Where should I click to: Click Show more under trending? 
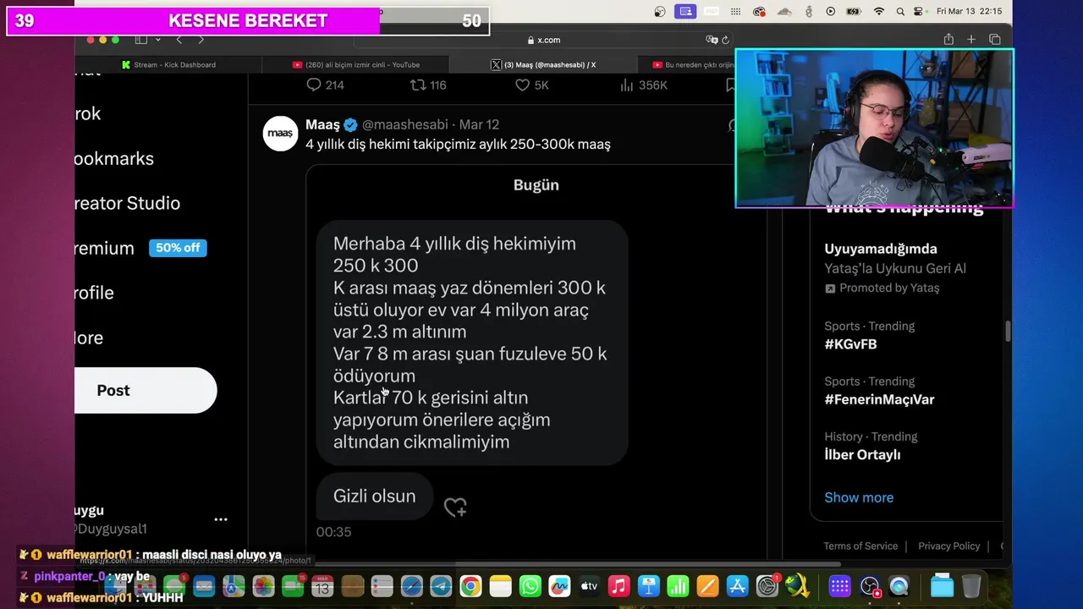click(x=859, y=497)
